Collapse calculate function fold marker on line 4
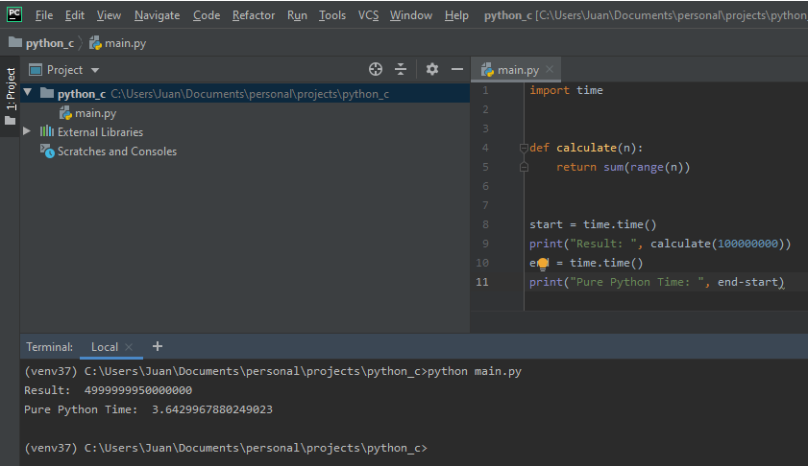 point(524,148)
